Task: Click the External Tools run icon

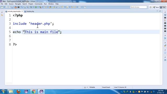Action: click(x=40, y=7)
